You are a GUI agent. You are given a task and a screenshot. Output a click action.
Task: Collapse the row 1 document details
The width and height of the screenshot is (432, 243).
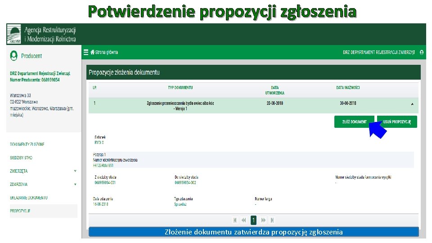412,104
